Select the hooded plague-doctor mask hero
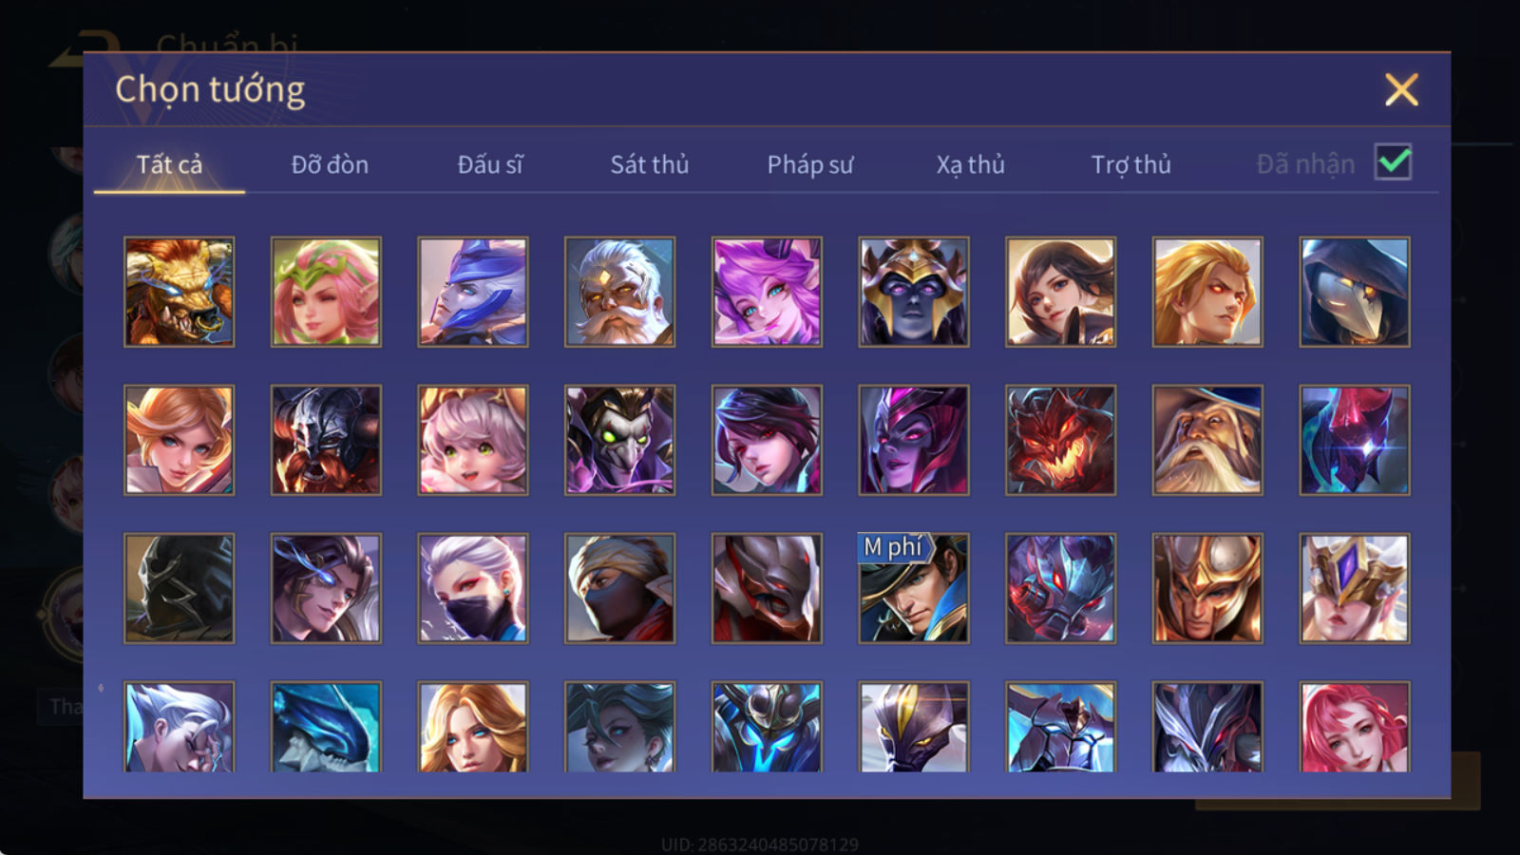The width and height of the screenshot is (1520, 855). (x=1355, y=292)
